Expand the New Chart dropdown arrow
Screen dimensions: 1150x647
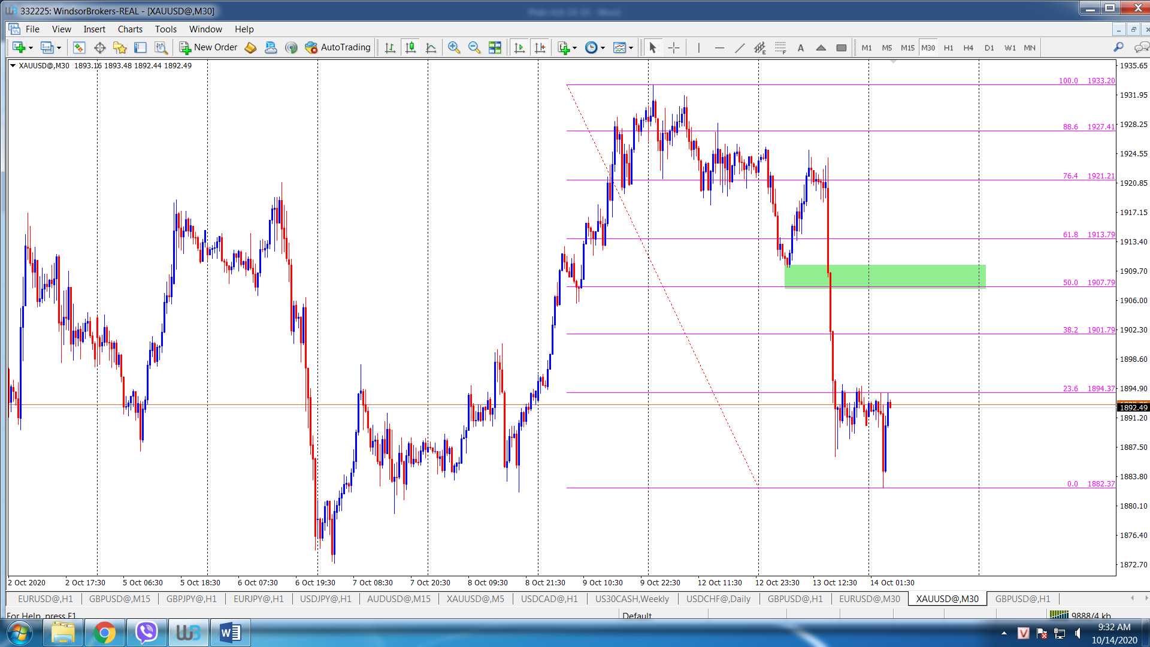(x=31, y=48)
